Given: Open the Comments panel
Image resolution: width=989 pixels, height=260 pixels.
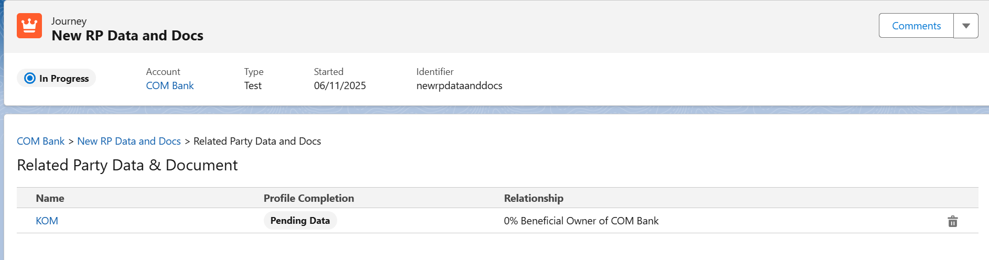Looking at the screenshot, I should pos(916,26).
